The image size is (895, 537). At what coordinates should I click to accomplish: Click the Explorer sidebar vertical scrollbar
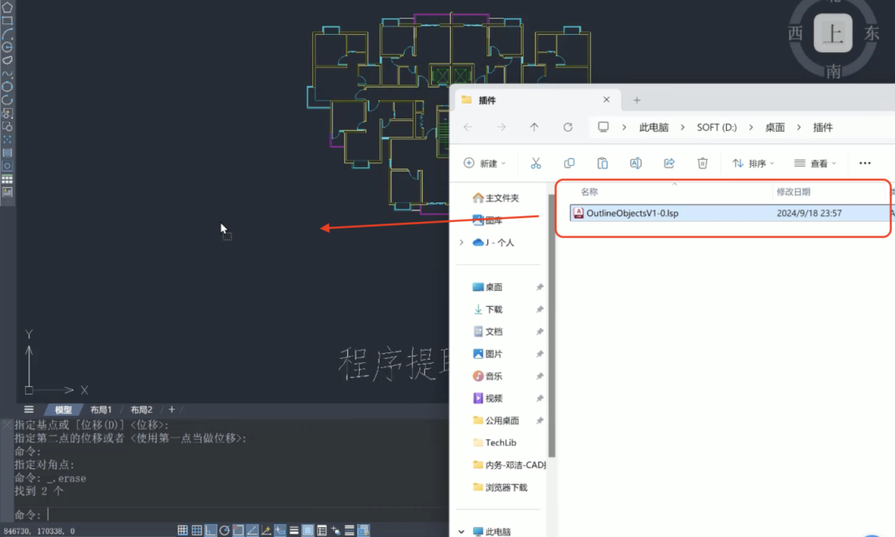pos(552,326)
